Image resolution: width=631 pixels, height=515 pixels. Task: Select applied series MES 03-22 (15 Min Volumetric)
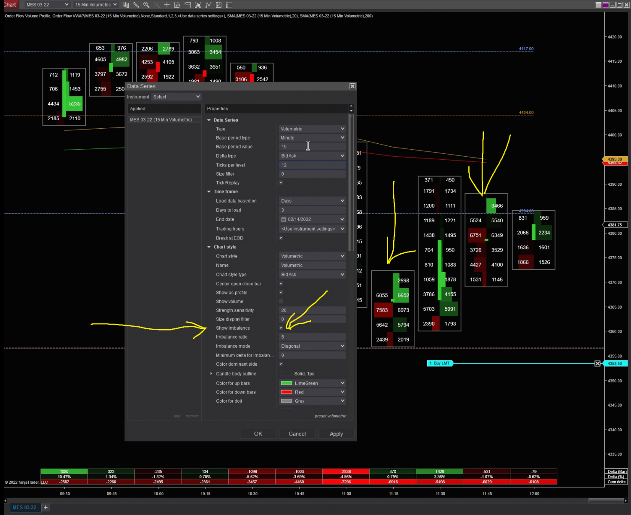pyautogui.click(x=164, y=120)
